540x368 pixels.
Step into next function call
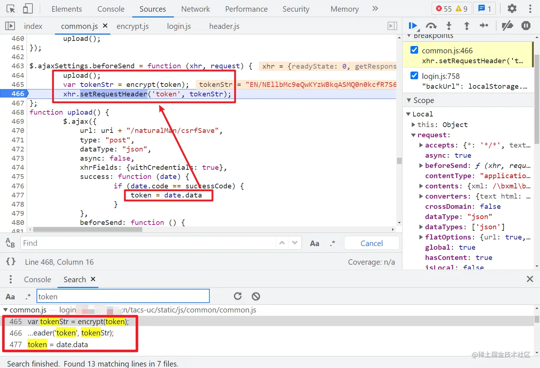coord(449,26)
